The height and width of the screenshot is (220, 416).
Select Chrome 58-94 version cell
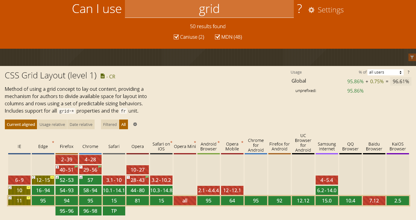pyautogui.click(x=90, y=190)
